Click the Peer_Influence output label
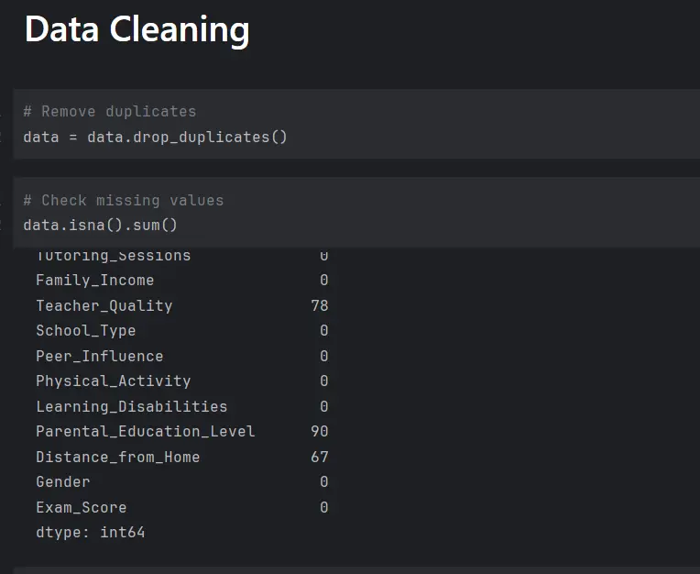 click(99, 357)
